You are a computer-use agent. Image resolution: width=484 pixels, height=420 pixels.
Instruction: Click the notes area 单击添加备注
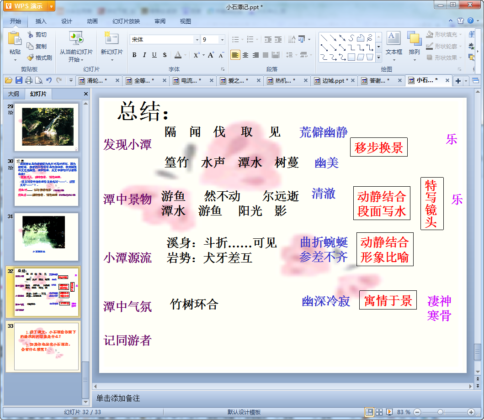click(x=118, y=398)
